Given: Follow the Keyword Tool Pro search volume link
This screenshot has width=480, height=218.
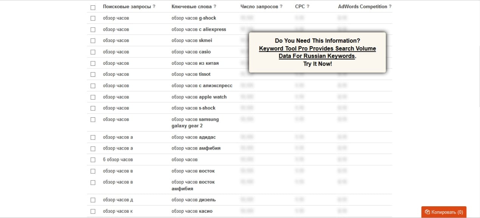Looking at the screenshot, I should (317, 52).
